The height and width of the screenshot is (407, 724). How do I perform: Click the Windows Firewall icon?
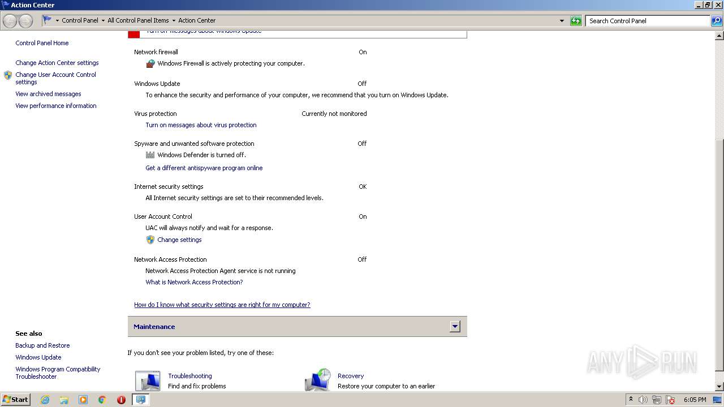(150, 63)
